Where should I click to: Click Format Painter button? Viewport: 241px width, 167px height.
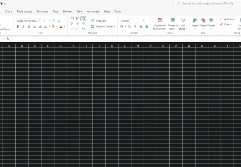pos(5,29)
